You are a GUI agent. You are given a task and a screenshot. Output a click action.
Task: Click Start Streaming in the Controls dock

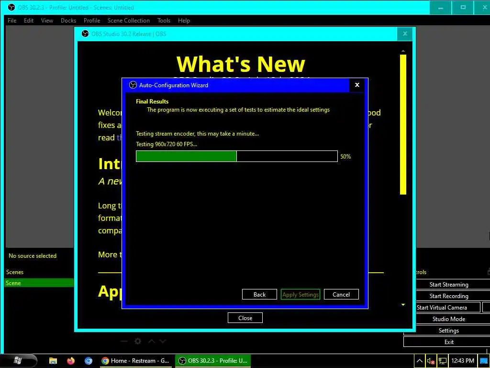[x=449, y=285]
